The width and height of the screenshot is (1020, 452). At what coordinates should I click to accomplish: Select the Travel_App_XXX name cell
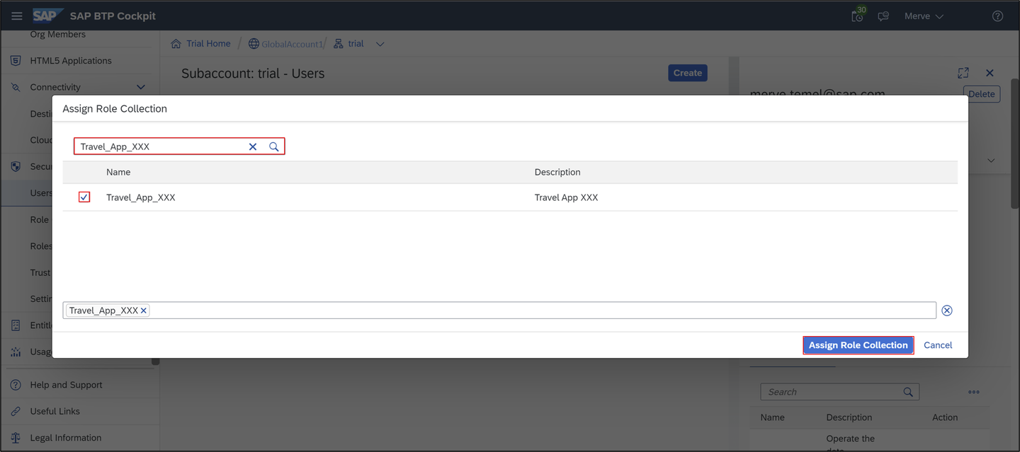141,197
